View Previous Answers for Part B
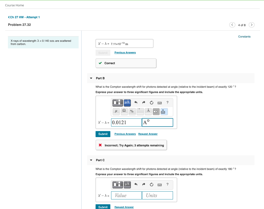The width and height of the screenshot is (264, 209). tap(125, 134)
